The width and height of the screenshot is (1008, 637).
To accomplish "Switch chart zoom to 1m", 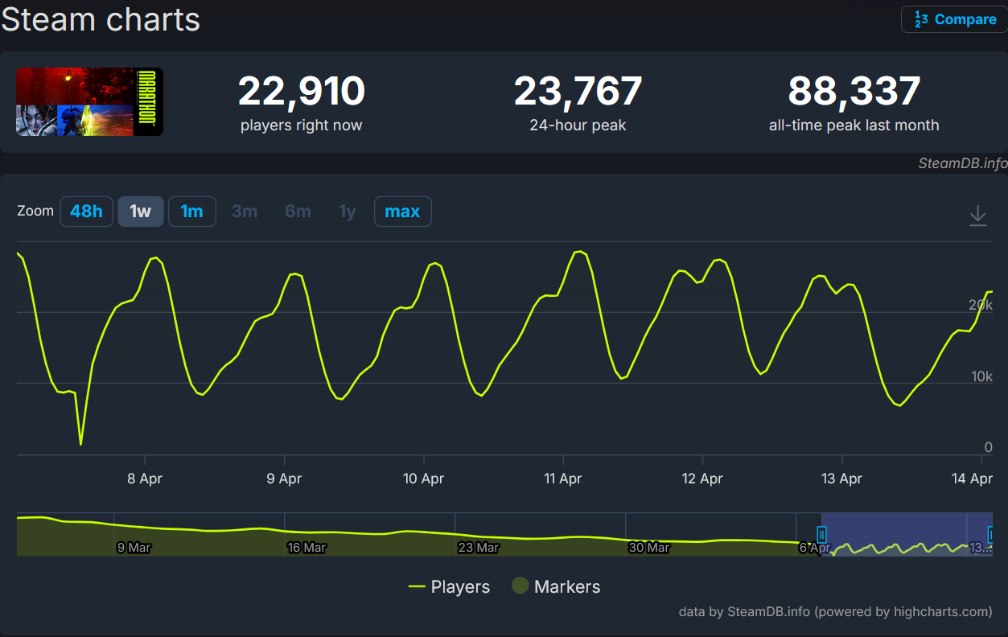I will (191, 212).
